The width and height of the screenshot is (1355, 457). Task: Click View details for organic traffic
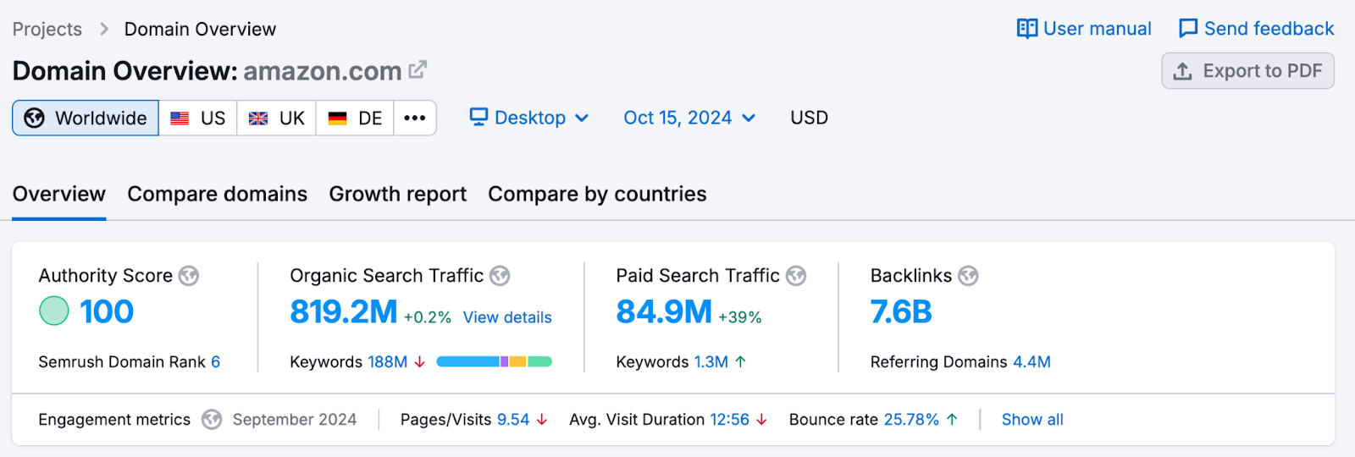pyautogui.click(x=507, y=317)
